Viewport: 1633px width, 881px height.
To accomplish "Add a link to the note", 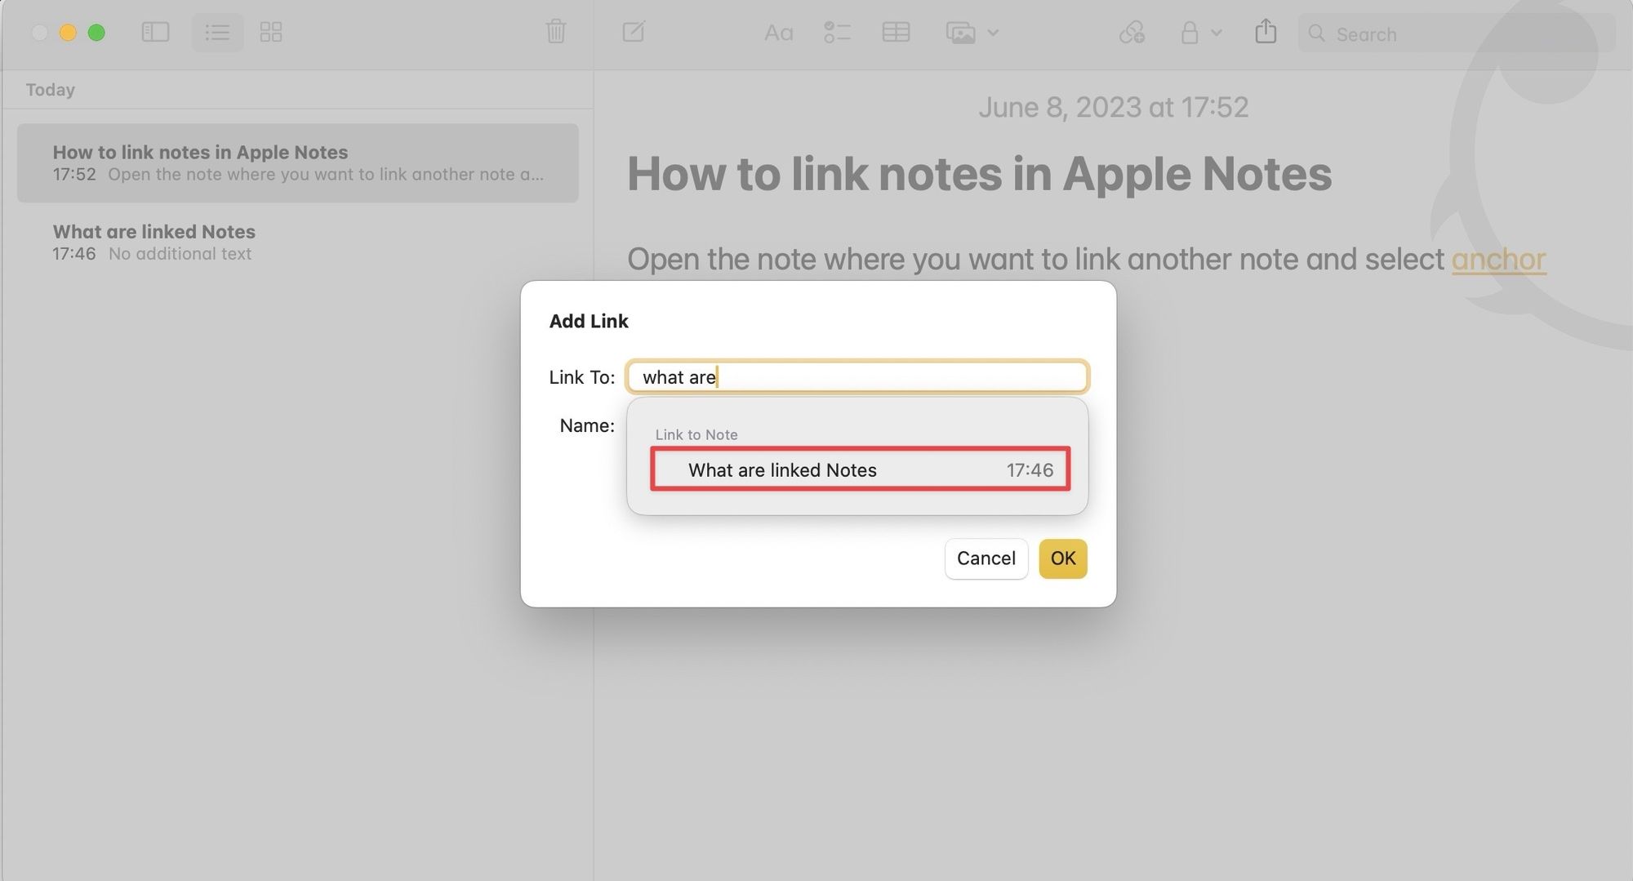I will pyautogui.click(x=1132, y=33).
